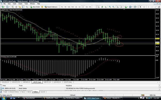The width and height of the screenshot is (161, 100).
Task: Switch to USDCHF,M15 chart tab
Action: click(x=16, y=82)
